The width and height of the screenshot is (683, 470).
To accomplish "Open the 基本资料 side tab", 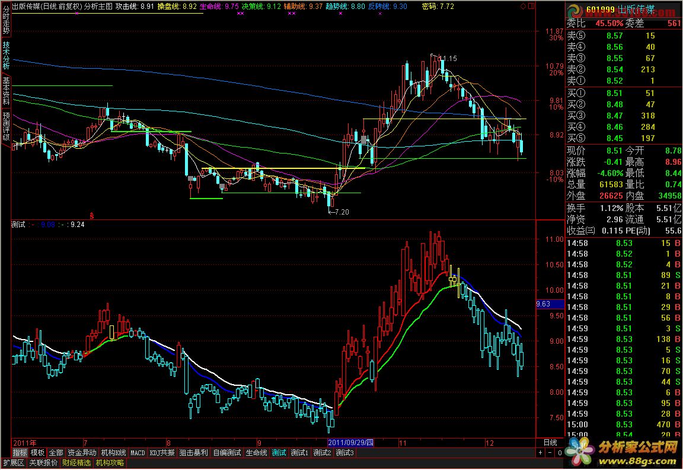I will [6, 91].
